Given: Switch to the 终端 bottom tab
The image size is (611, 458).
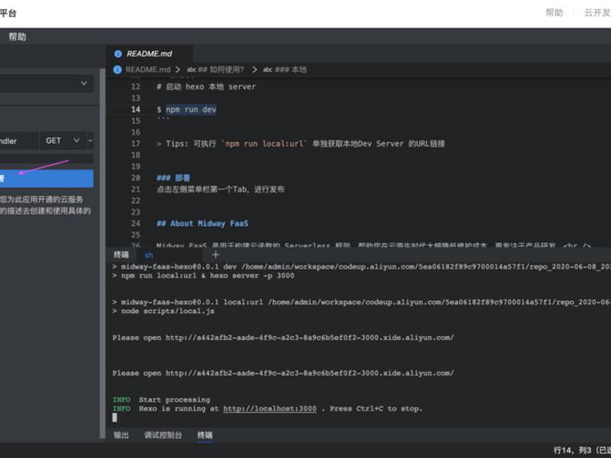Looking at the screenshot, I should pyautogui.click(x=205, y=435).
